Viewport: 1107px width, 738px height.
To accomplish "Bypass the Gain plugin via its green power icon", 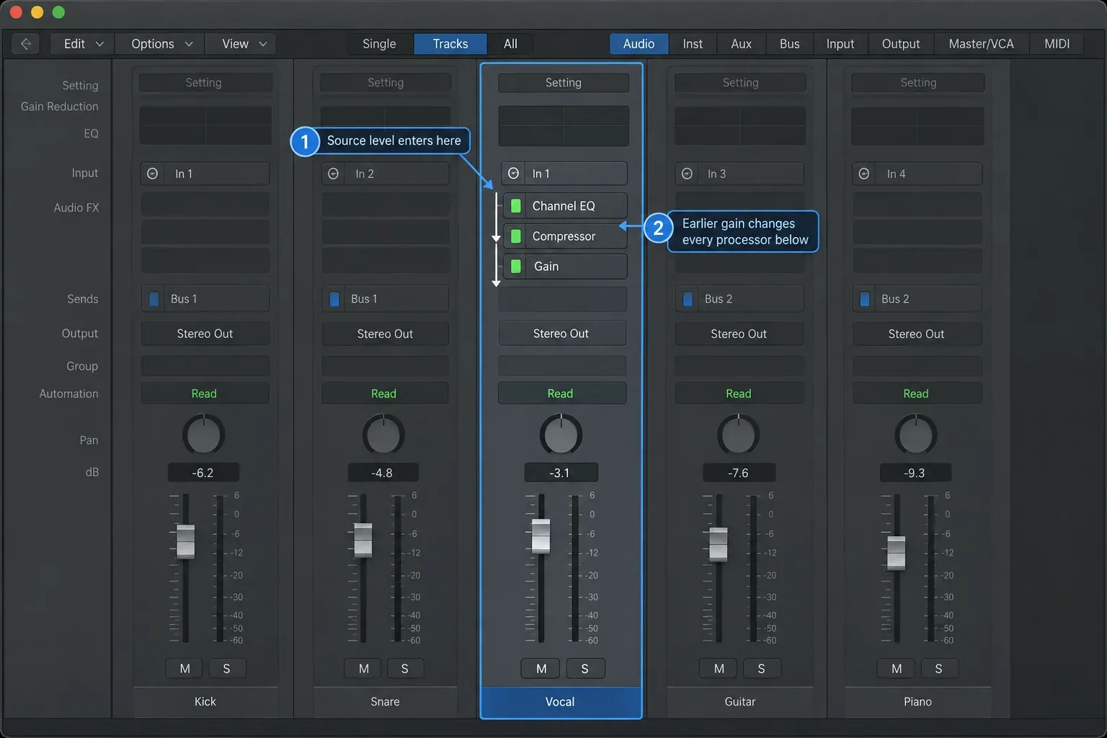I will tap(516, 267).
